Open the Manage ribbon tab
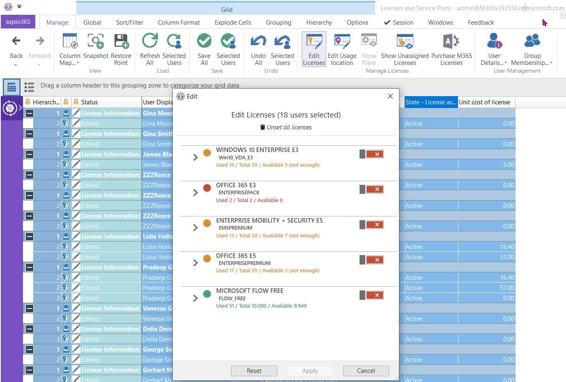Image resolution: width=566 pixels, height=382 pixels. [x=57, y=23]
